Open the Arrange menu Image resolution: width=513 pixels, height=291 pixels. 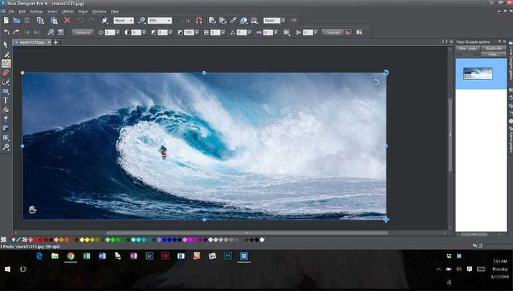37,12
